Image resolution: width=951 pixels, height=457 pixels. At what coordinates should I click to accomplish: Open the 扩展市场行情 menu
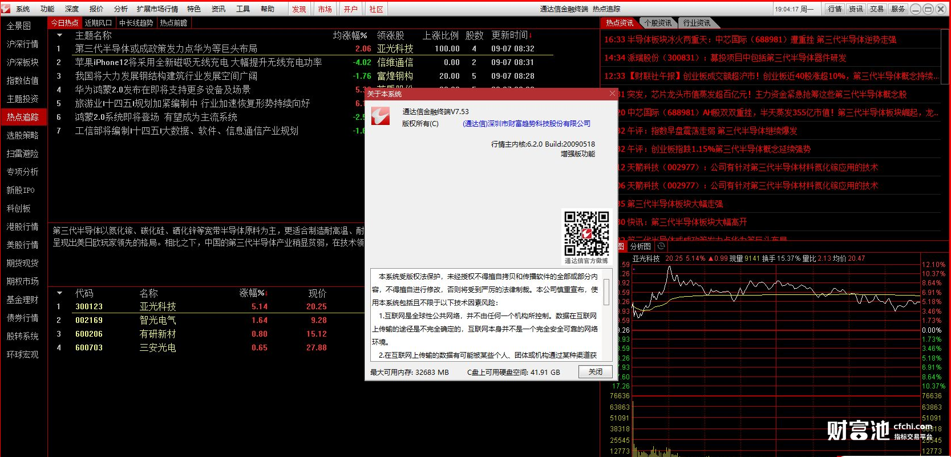pos(157,9)
